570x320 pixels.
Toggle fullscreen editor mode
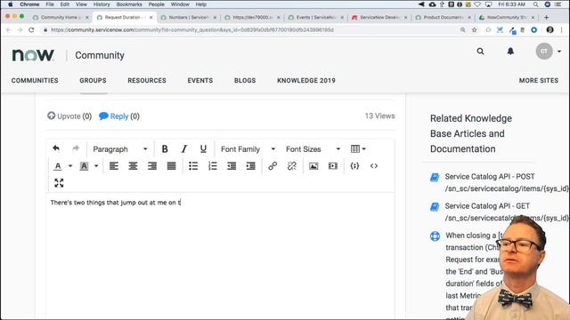click(x=59, y=183)
